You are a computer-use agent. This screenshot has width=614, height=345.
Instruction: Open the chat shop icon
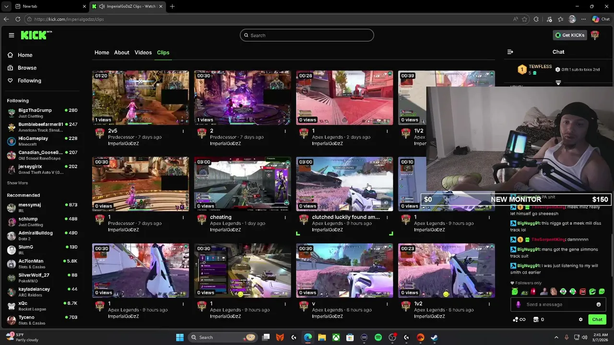(x=536, y=320)
